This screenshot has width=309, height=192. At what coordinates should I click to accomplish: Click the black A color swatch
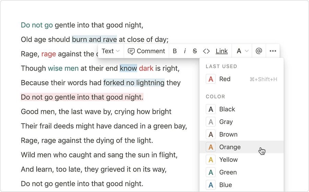[x=211, y=109]
